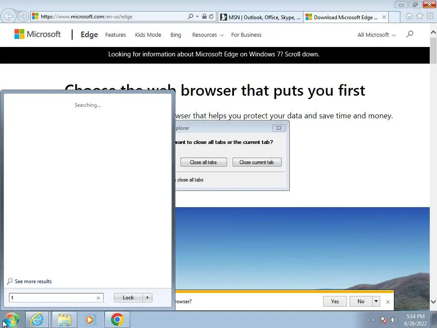Click the site search magnifier icon
The image size is (437, 328).
(x=410, y=34)
